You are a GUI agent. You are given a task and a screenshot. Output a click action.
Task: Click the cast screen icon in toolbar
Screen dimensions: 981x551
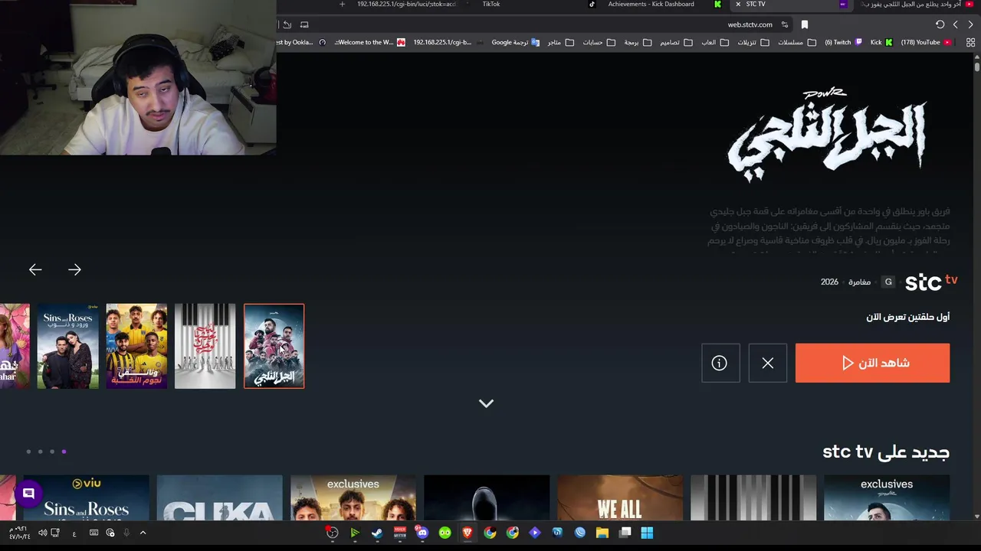click(304, 24)
